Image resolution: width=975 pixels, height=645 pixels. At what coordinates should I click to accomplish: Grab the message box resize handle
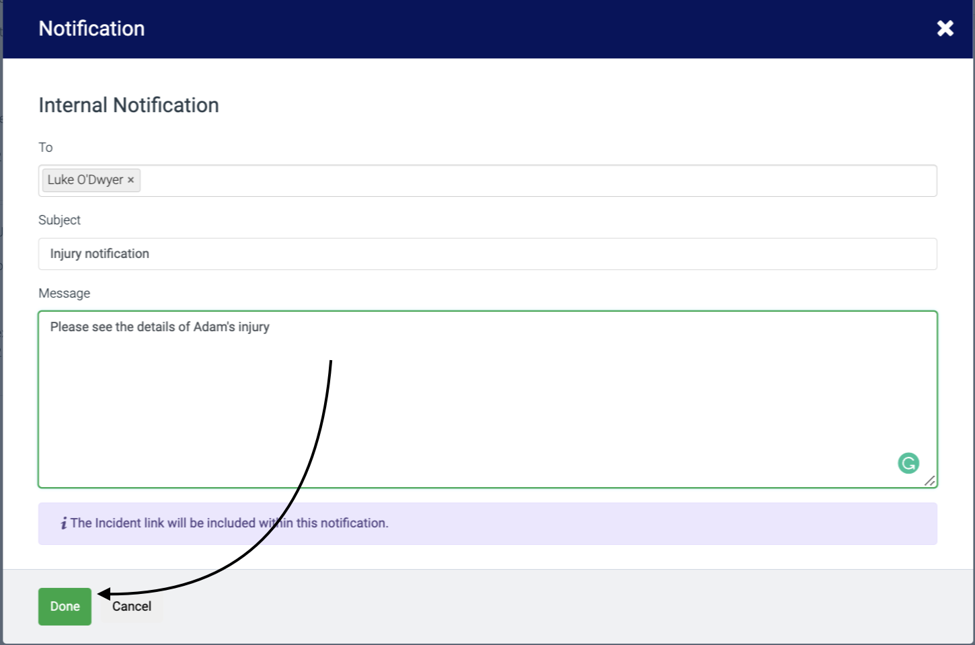click(930, 481)
